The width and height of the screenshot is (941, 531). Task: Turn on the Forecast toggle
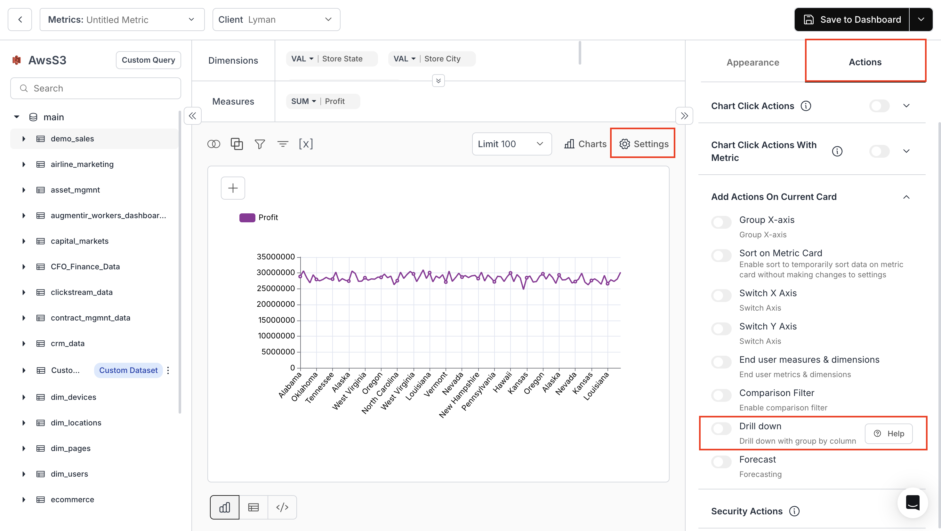coord(721,461)
